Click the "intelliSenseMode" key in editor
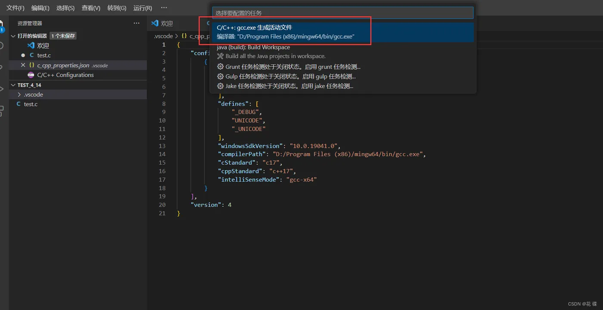 click(248, 180)
